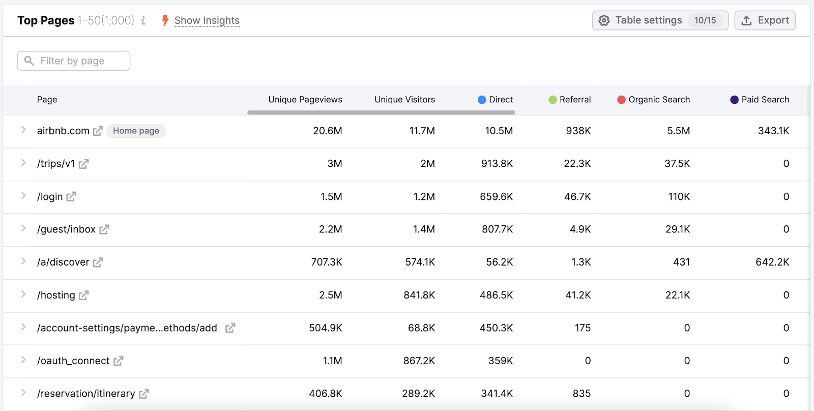Screen dimensions: 814x411
Task: Click the 504.9K pageviews value
Action: [x=326, y=328]
